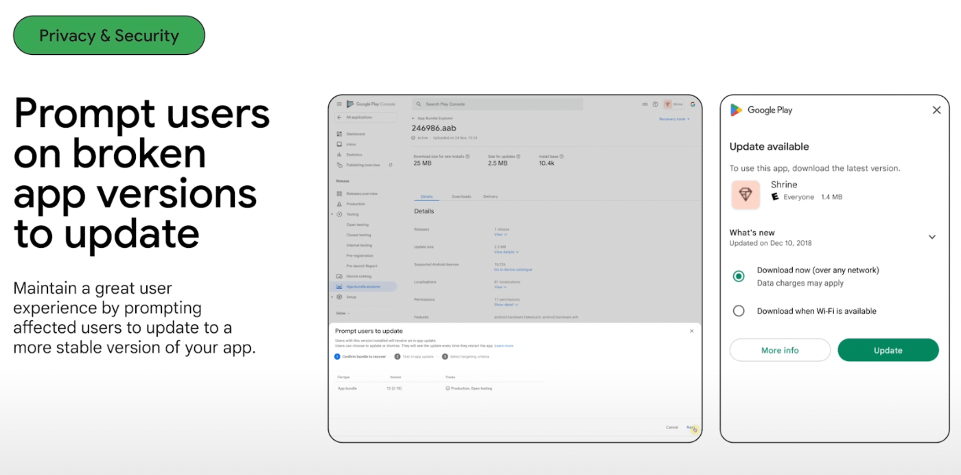This screenshot has width=961, height=475.
Task: Switch to the Downloads tab
Action: pyautogui.click(x=461, y=196)
